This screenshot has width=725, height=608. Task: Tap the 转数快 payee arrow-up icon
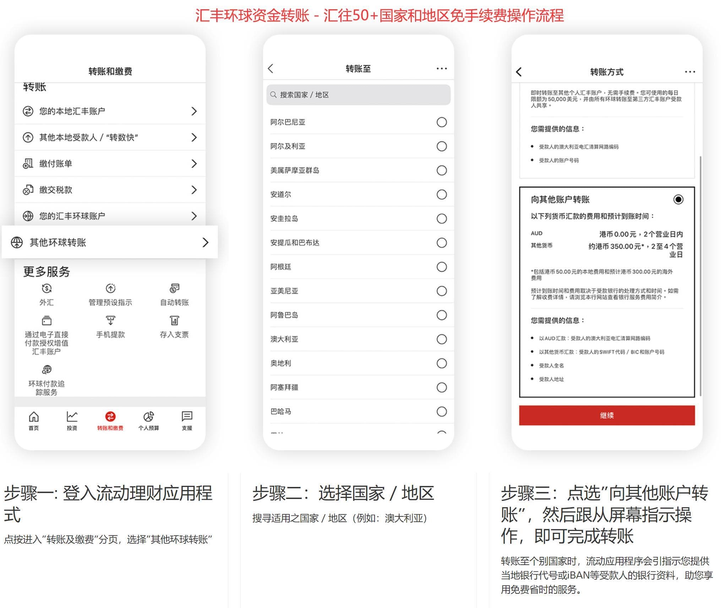28,137
